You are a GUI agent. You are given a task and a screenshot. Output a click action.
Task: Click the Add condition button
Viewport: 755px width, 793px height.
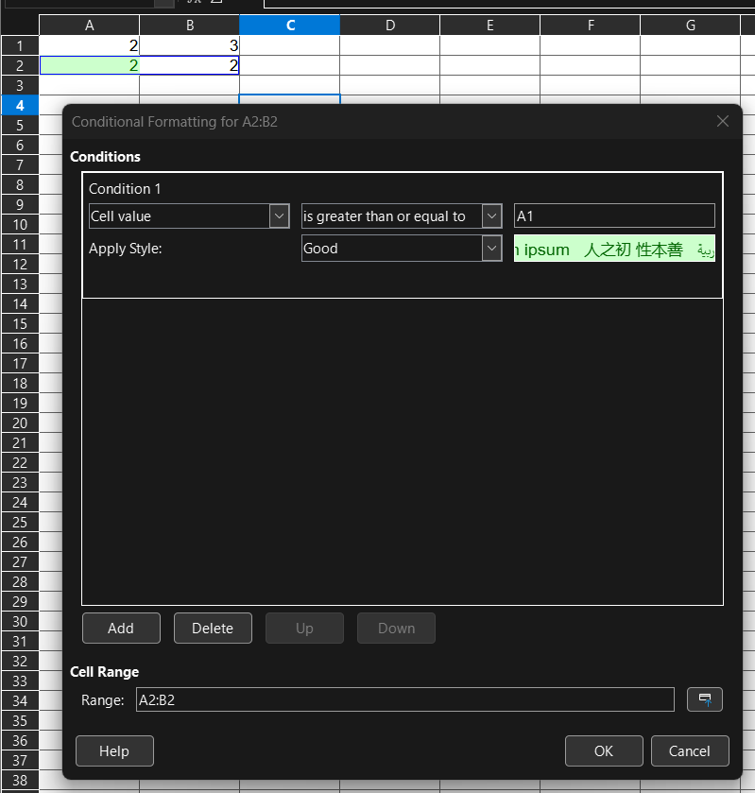point(121,629)
